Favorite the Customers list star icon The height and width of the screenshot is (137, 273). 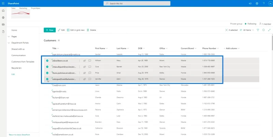tap(59, 40)
